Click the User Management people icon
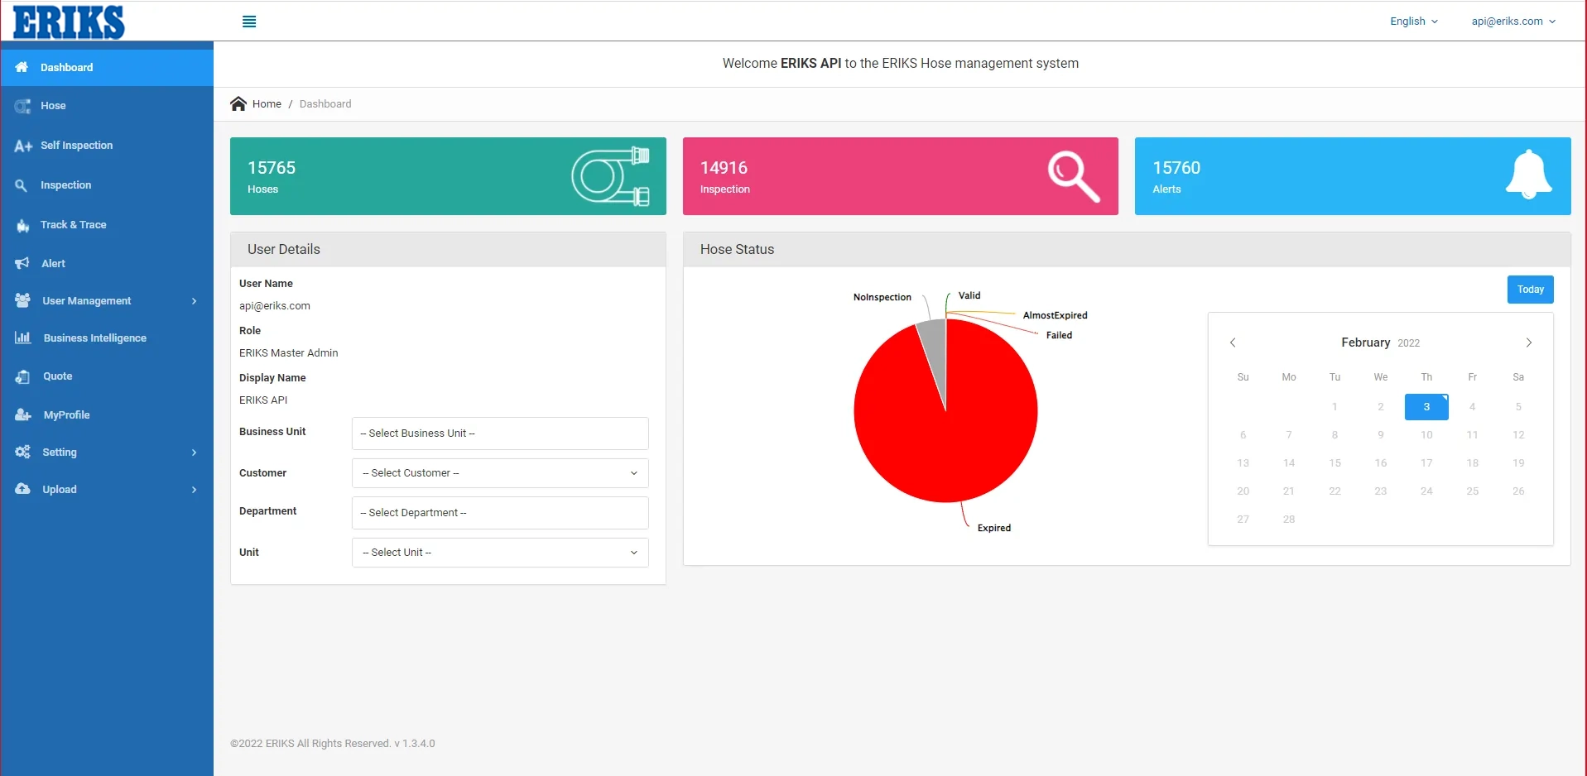The width and height of the screenshot is (1587, 776). [22, 300]
